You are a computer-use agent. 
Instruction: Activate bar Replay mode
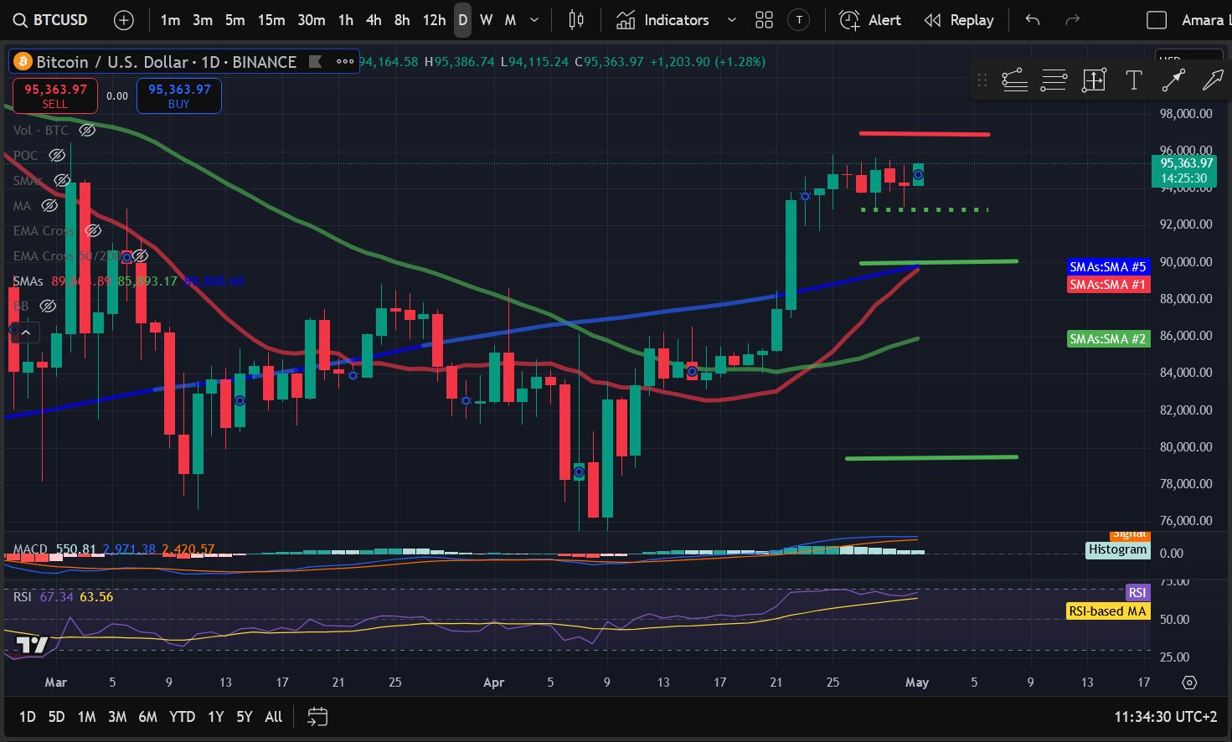pyautogui.click(x=959, y=19)
